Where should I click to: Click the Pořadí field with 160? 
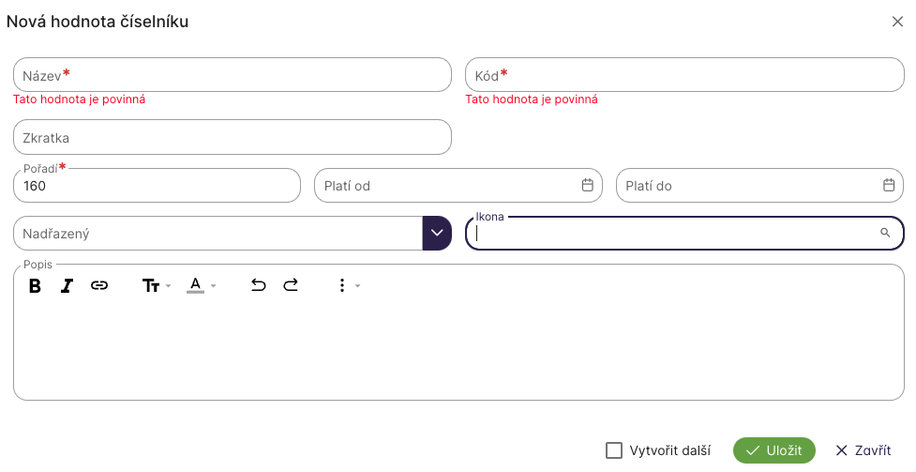(x=157, y=186)
